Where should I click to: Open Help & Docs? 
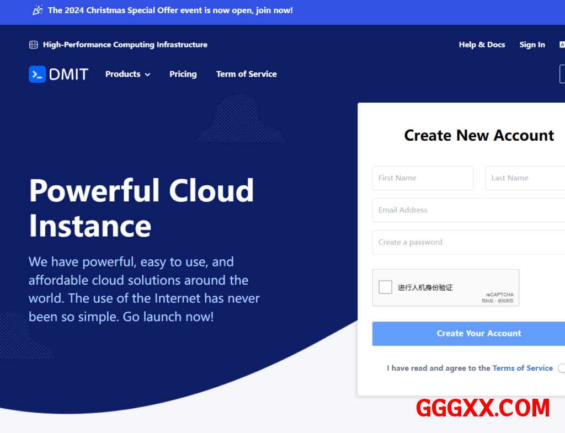click(x=482, y=45)
